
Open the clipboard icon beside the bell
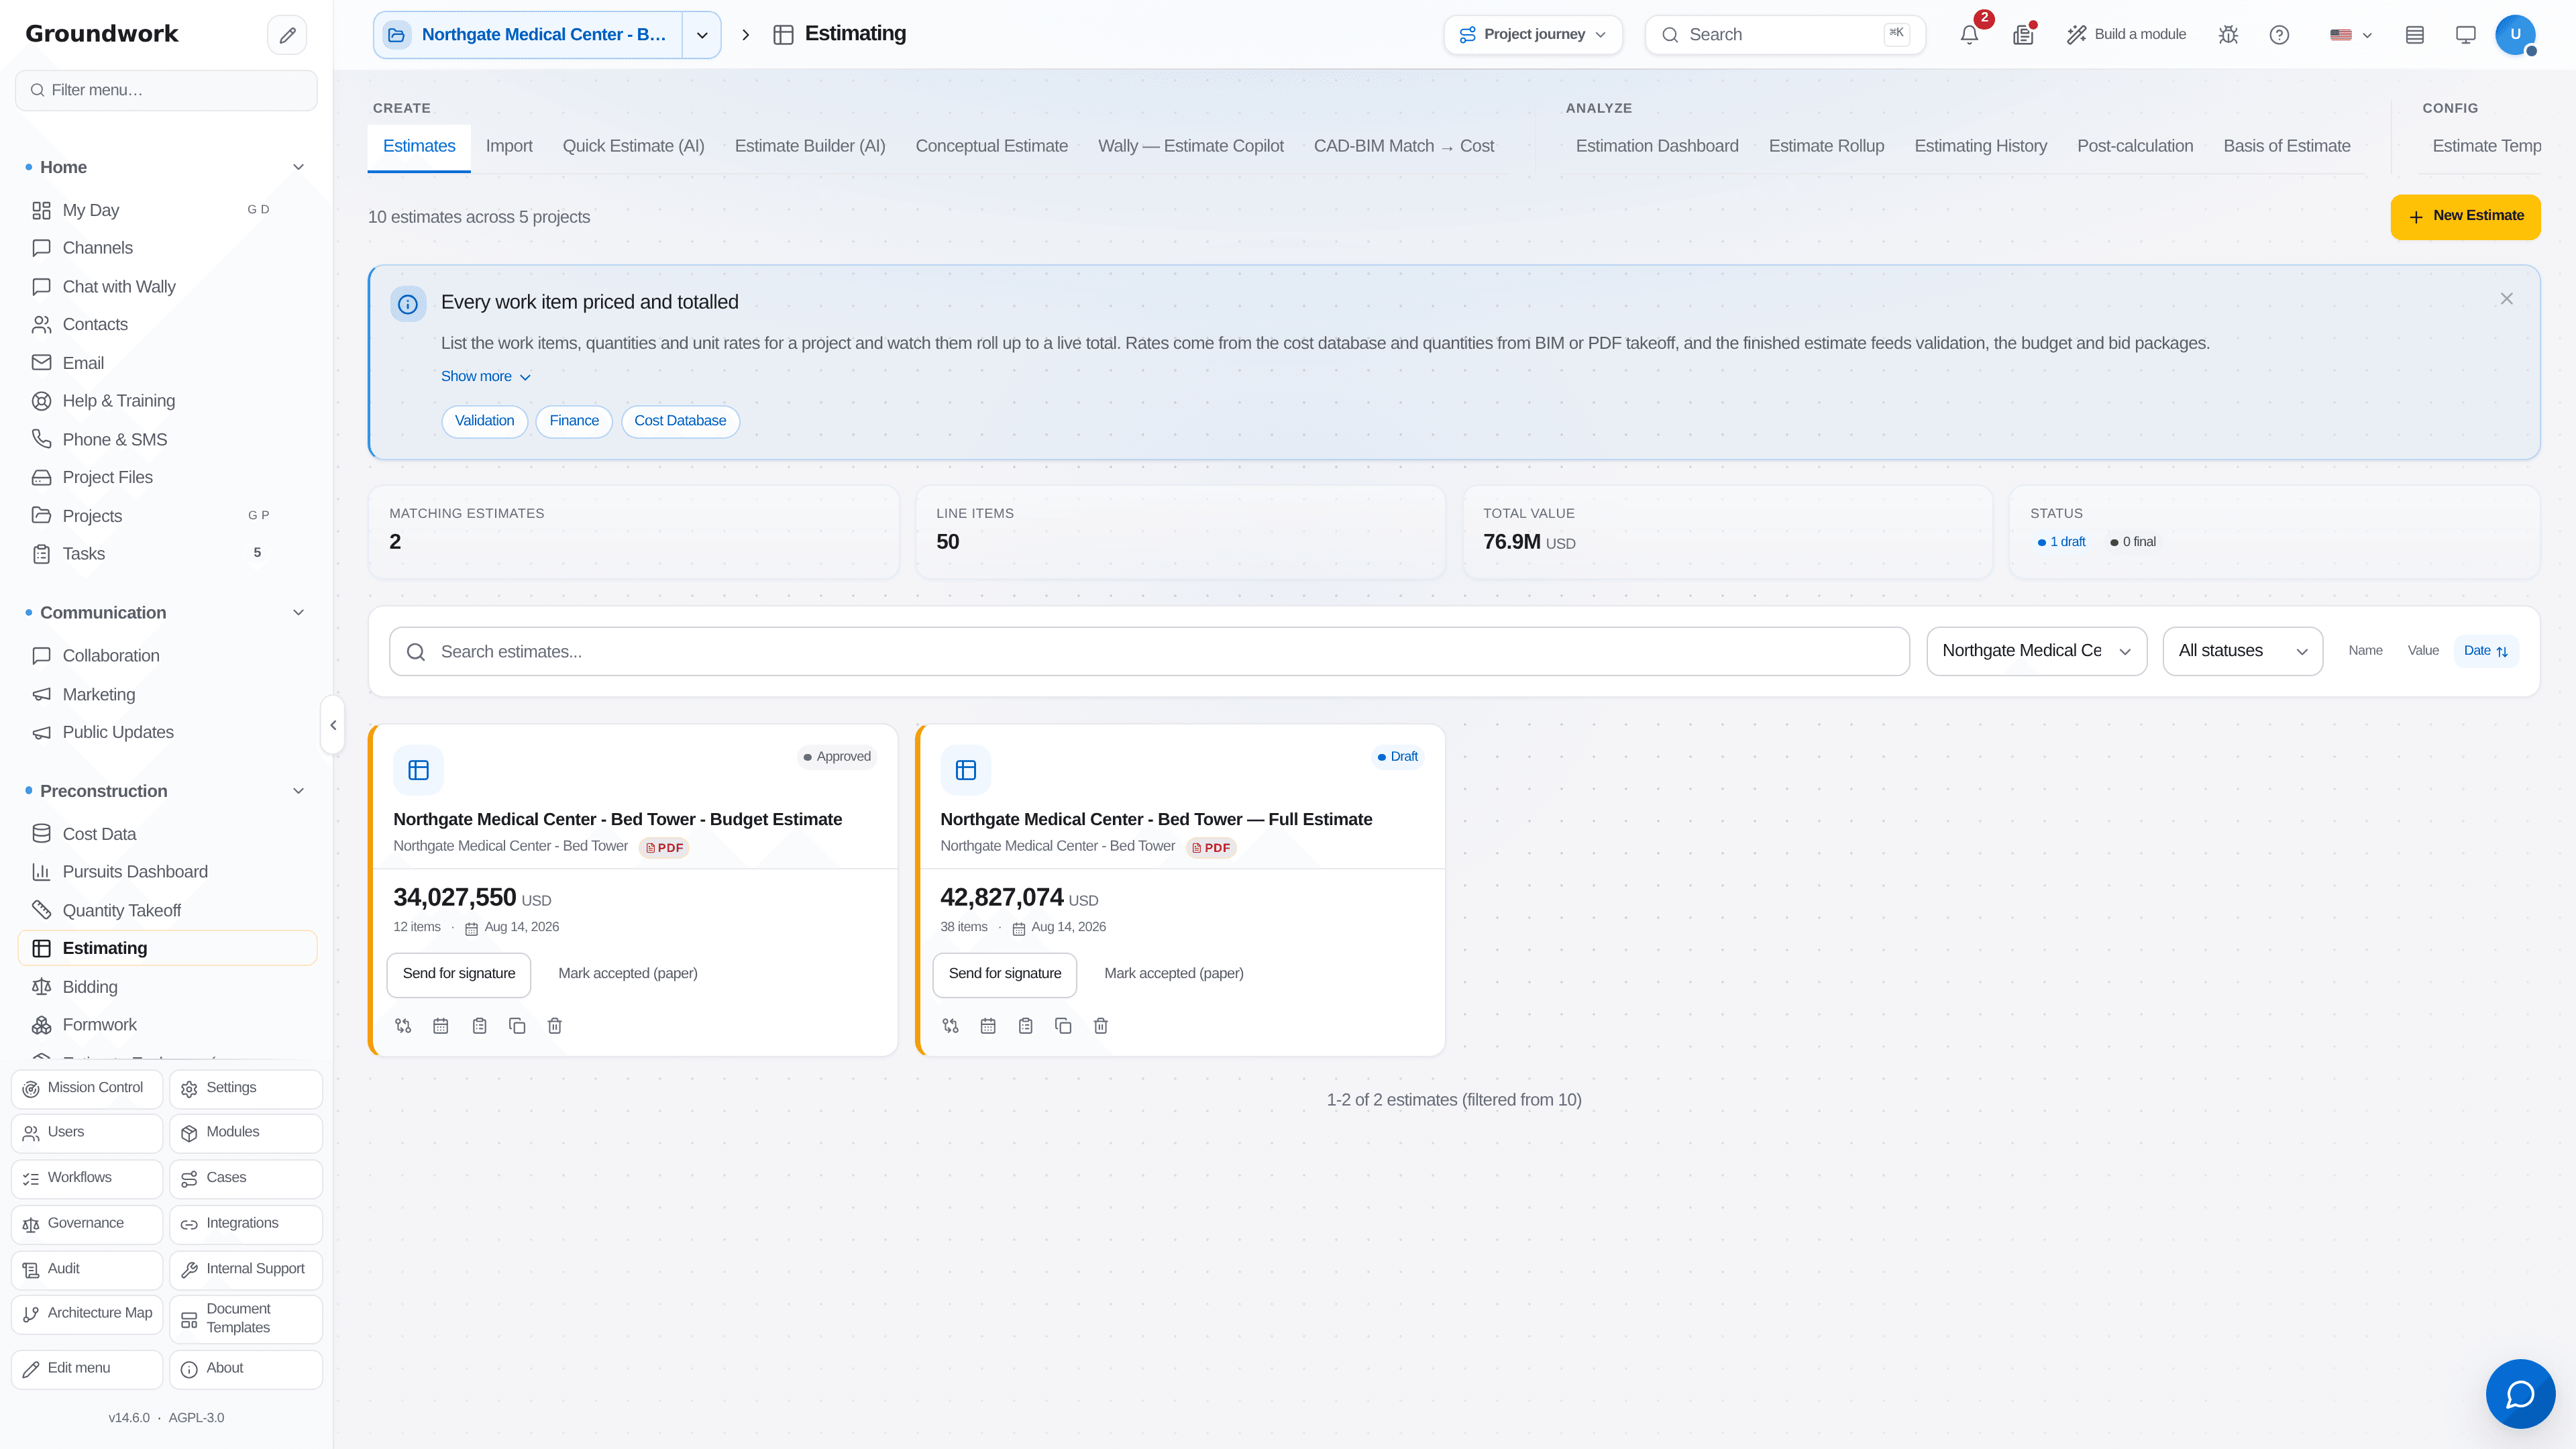(x=2023, y=35)
